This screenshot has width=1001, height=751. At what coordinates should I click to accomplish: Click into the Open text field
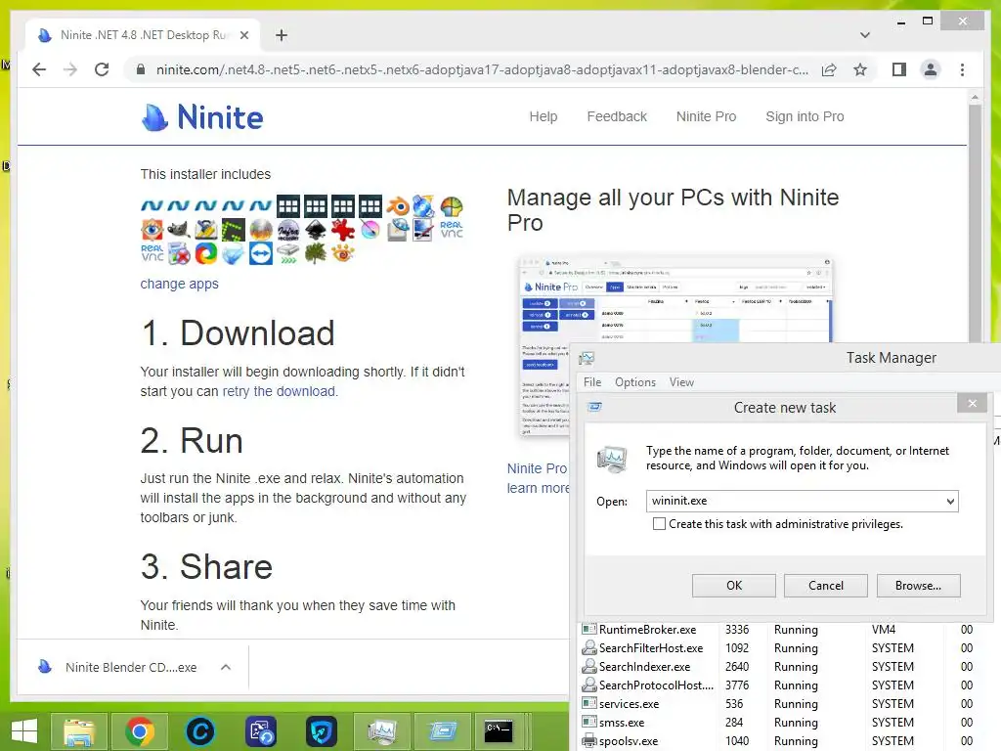pyautogui.click(x=795, y=502)
